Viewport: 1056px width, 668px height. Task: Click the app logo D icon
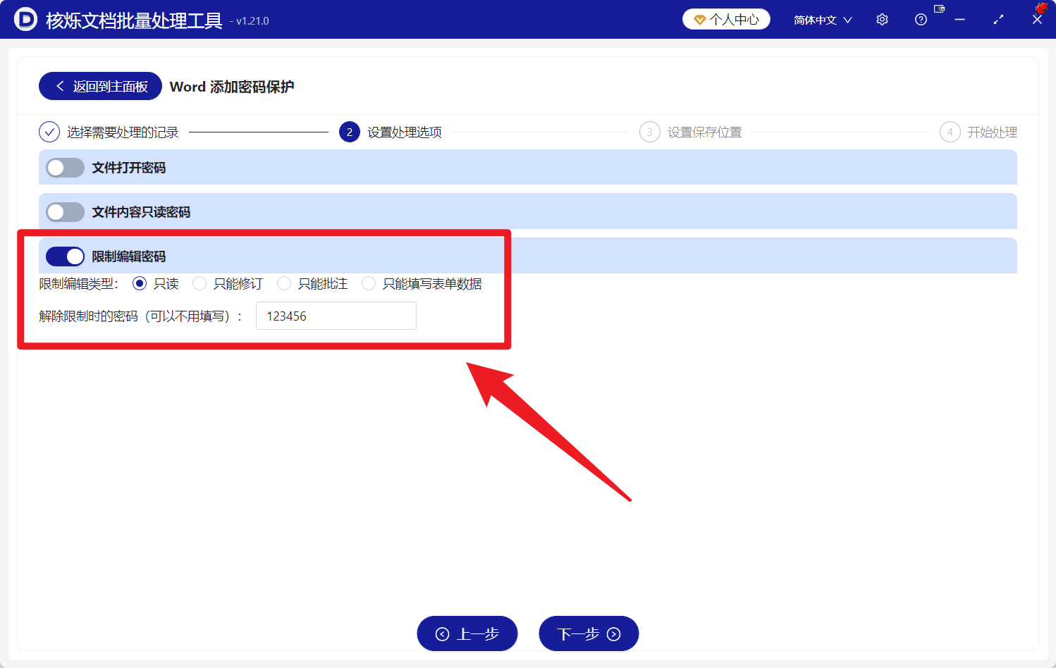(x=25, y=19)
